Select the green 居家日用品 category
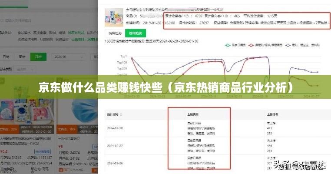The height and width of the screenshot is (174, 331). 76,33
